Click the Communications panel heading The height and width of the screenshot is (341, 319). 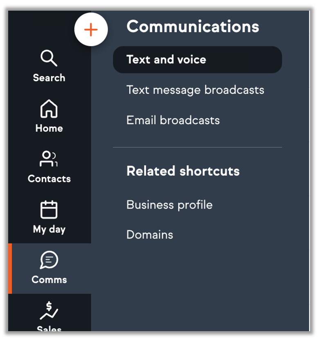(193, 27)
